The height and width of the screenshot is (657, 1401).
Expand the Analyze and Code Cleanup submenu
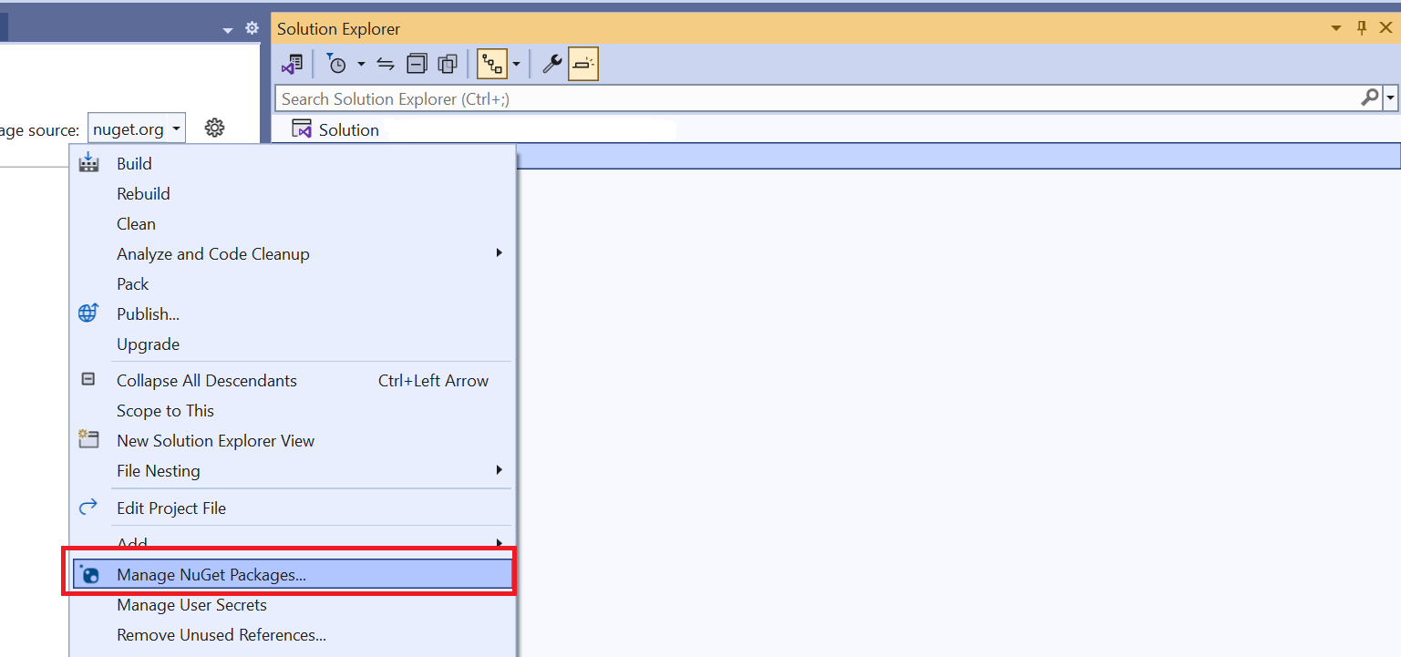click(499, 253)
